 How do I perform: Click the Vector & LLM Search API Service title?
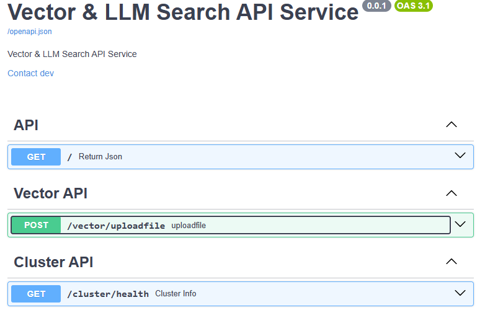(183, 12)
